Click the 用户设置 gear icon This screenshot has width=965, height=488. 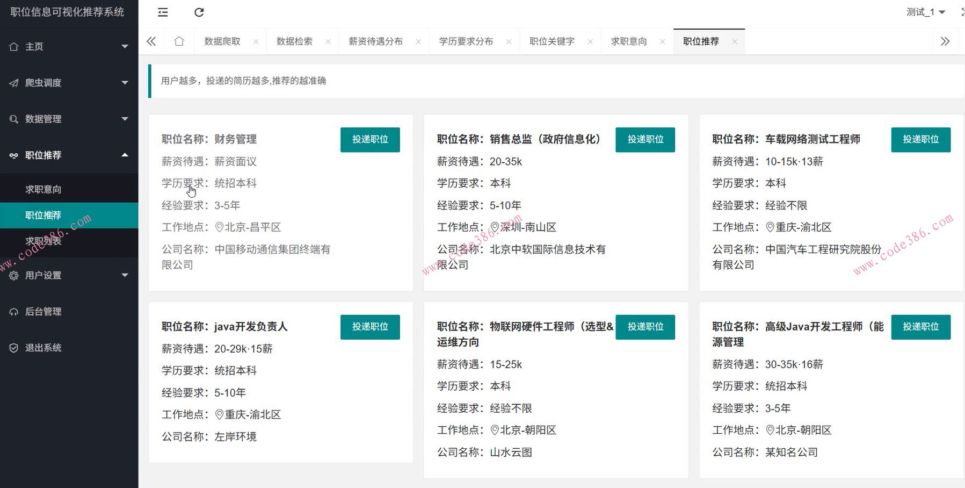coord(14,275)
